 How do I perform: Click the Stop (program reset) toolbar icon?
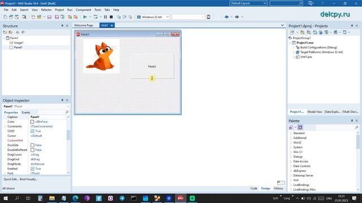tap(111, 17)
